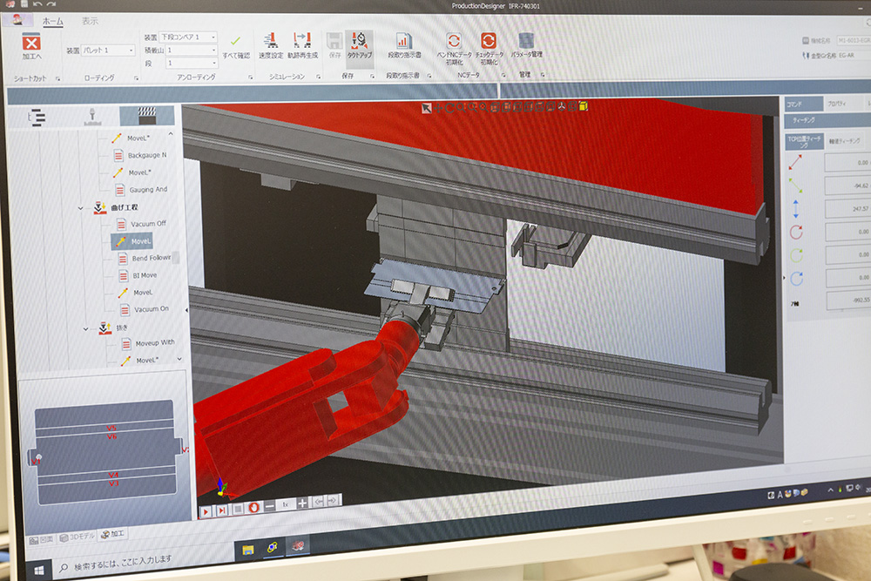Switch to the tool icon tab in left panel
The width and height of the screenshot is (871, 581).
point(92,117)
